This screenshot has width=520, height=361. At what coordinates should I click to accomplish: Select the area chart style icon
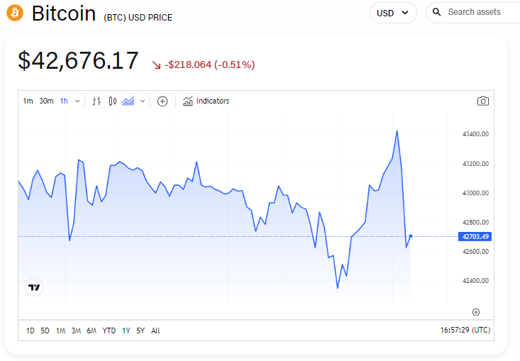pyautogui.click(x=128, y=101)
